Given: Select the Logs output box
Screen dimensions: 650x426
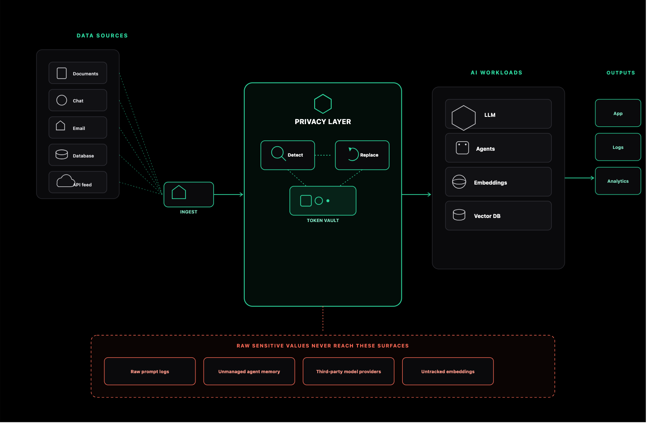Looking at the screenshot, I should coord(618,147).
